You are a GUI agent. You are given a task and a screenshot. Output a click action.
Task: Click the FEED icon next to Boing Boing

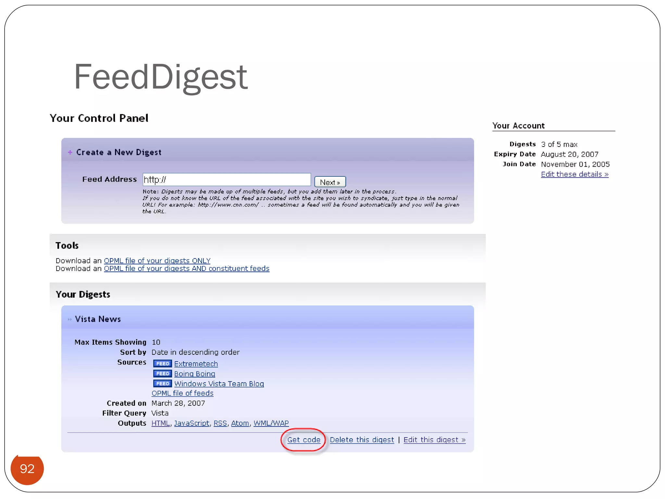[x=162, y=374]
